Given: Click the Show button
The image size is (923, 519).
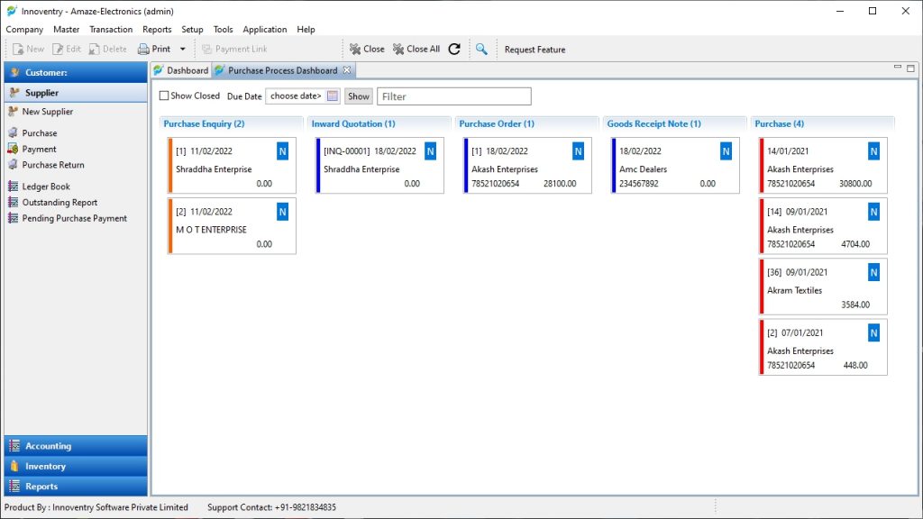Looking at the screenshot, I should [x=359, y=96].
